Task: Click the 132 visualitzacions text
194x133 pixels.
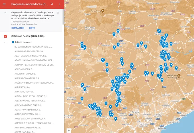Action: point(20,21)
